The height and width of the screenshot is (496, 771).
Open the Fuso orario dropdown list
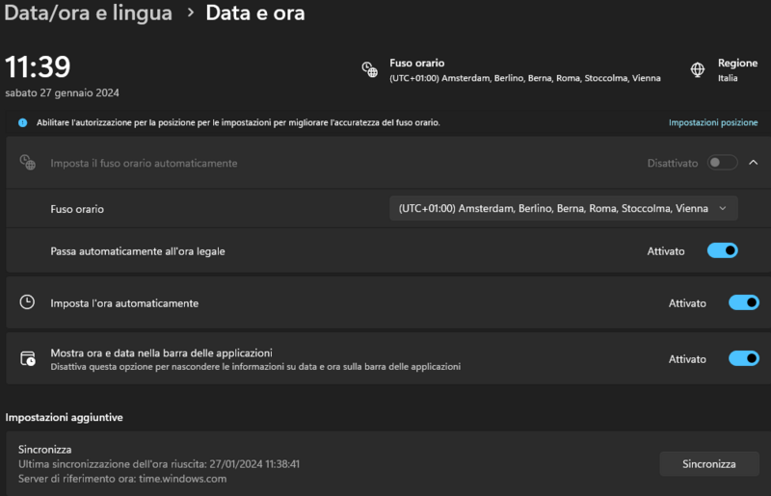click(x=564, y=208)
